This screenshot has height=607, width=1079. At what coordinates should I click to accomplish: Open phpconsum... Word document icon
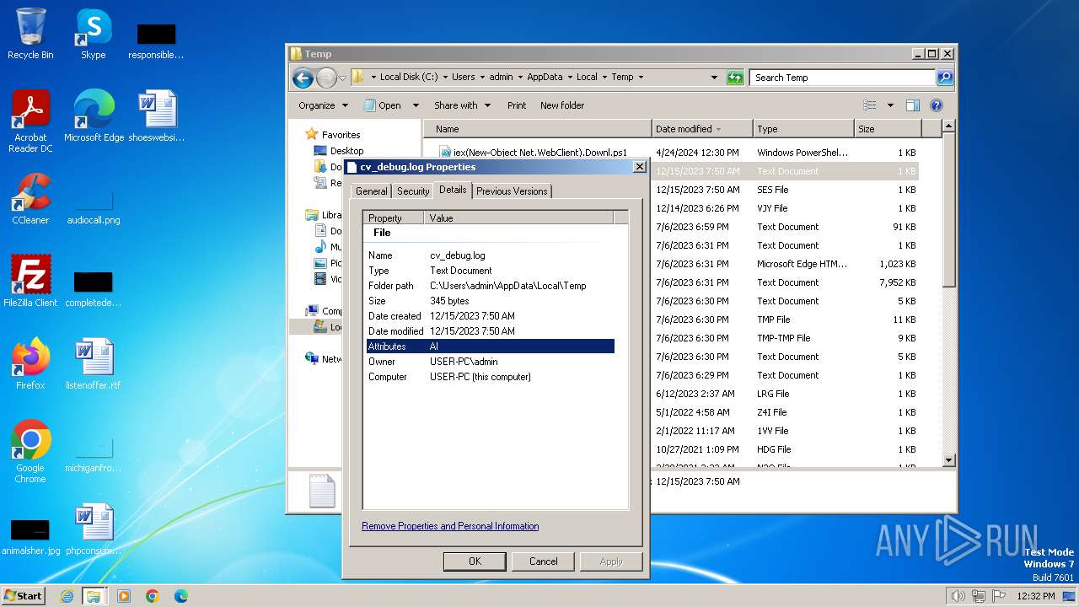tap(93, 529)
